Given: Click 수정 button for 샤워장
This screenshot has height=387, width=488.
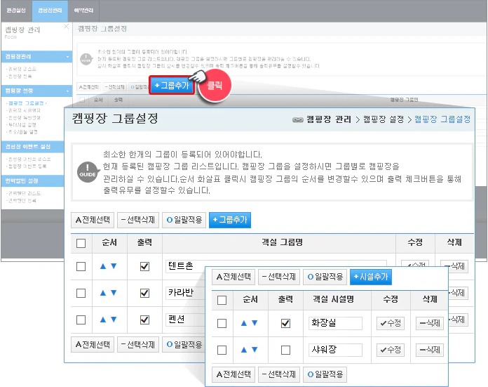Looking at the screenshot, I should click(x=391, y=350).
